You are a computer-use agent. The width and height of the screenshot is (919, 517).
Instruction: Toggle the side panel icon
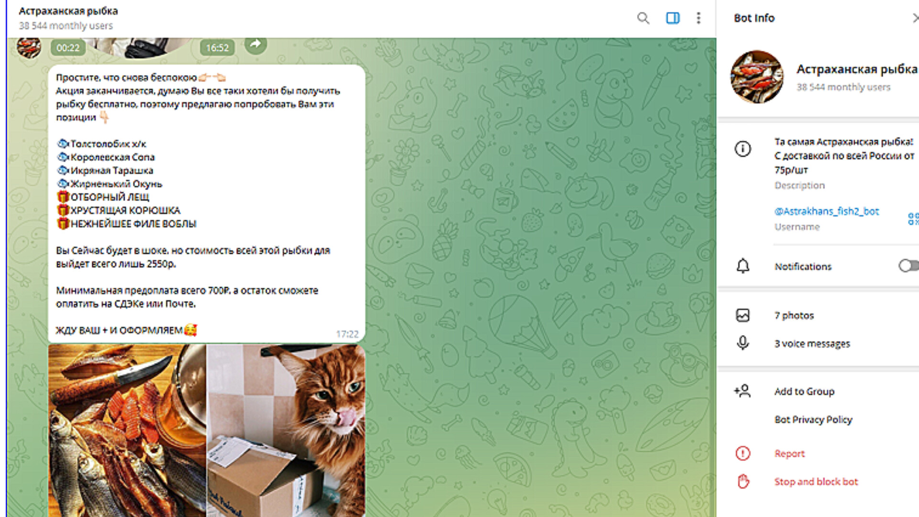[x=672, y=18]
